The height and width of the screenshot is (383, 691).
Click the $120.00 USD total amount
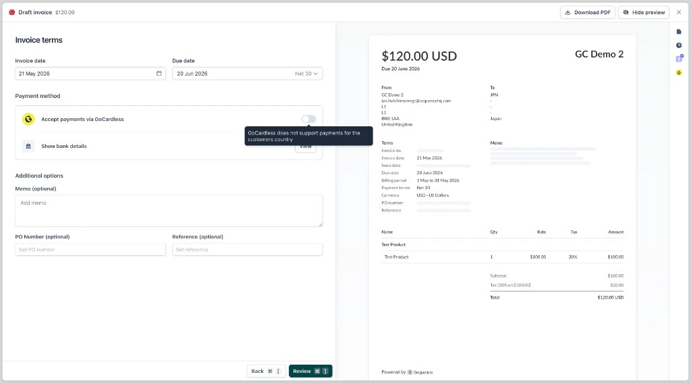coord(610,297)
